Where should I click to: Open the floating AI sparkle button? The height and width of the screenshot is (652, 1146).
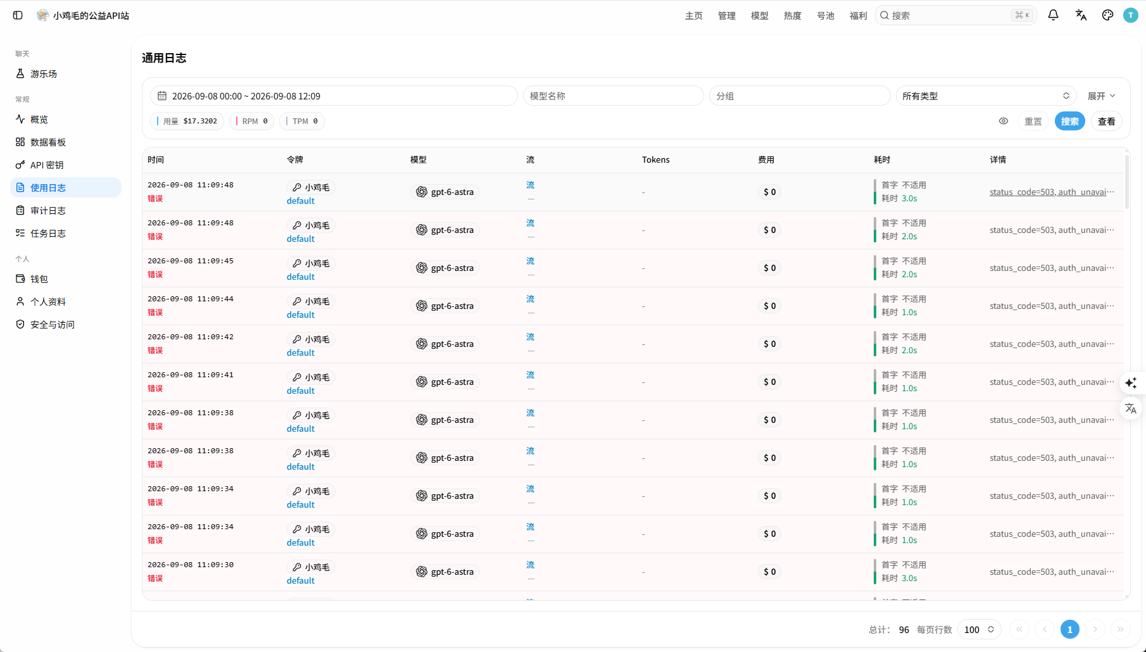click(x=1131, y=383)
